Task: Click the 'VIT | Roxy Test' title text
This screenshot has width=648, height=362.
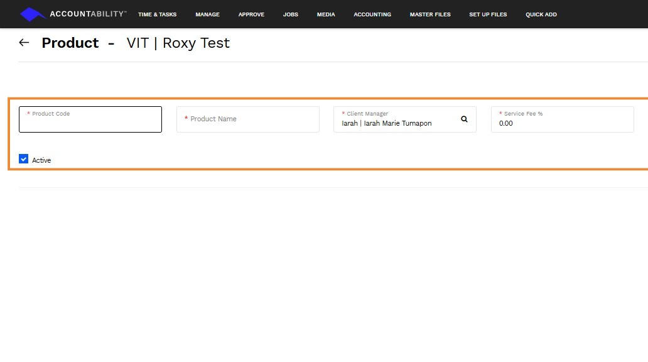Action: (178, 43)
